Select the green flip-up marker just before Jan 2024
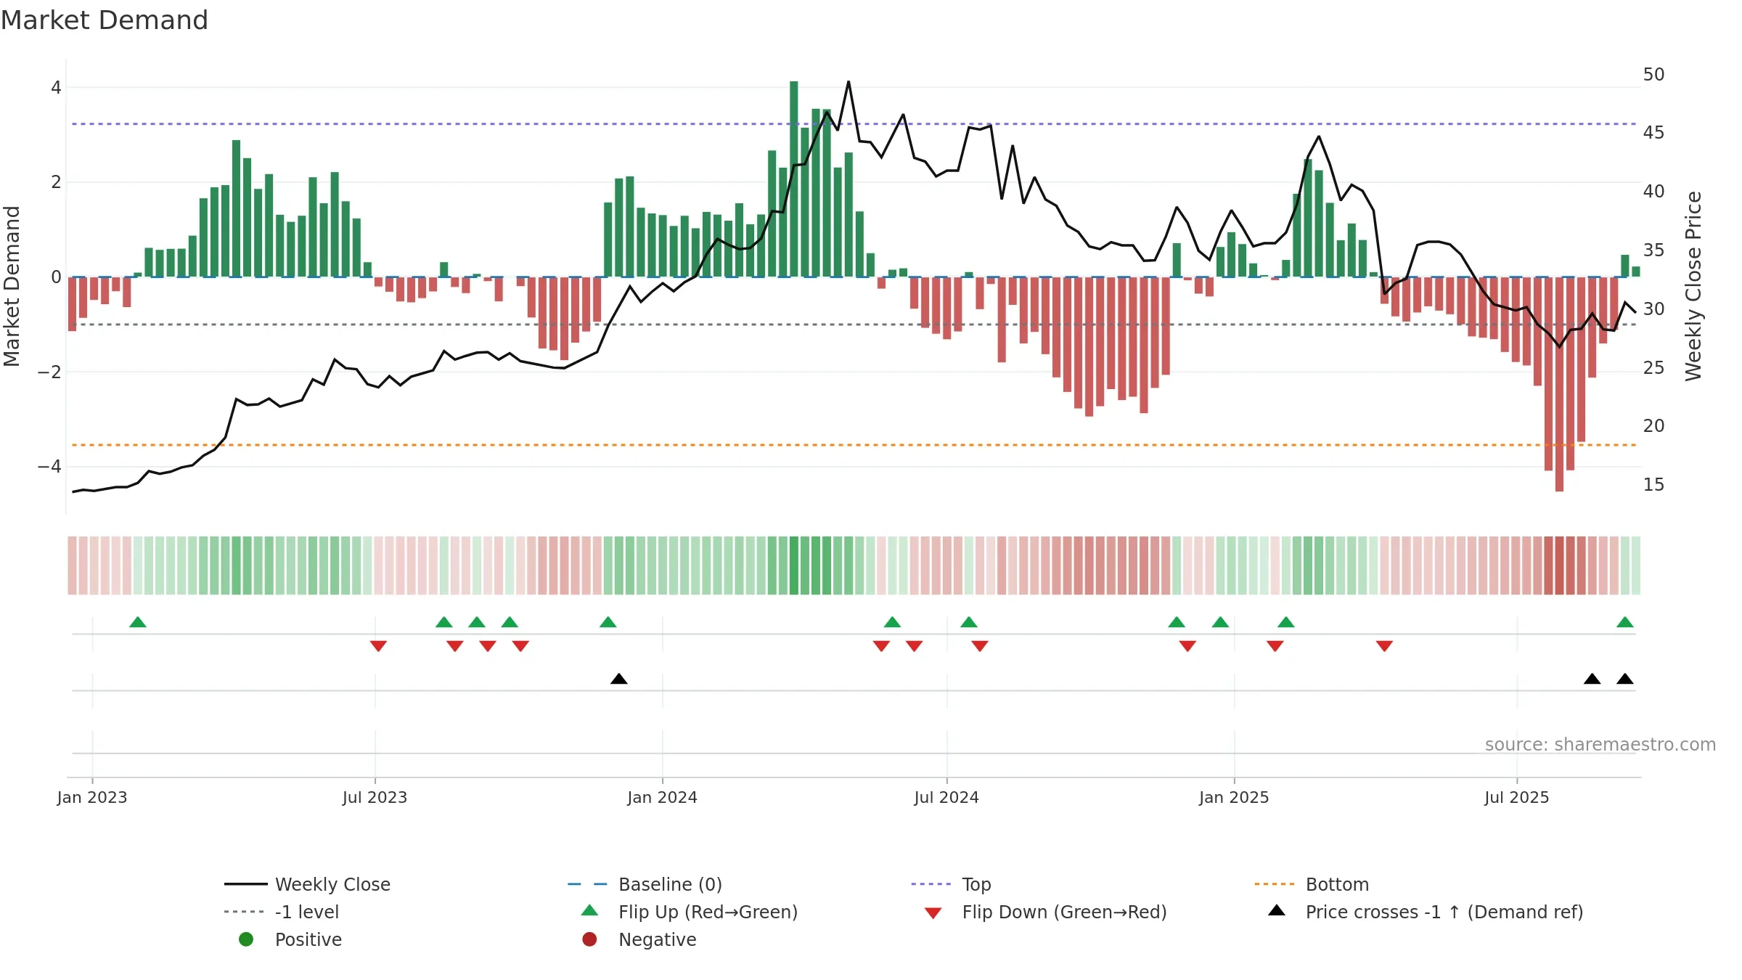 (608, 622)
